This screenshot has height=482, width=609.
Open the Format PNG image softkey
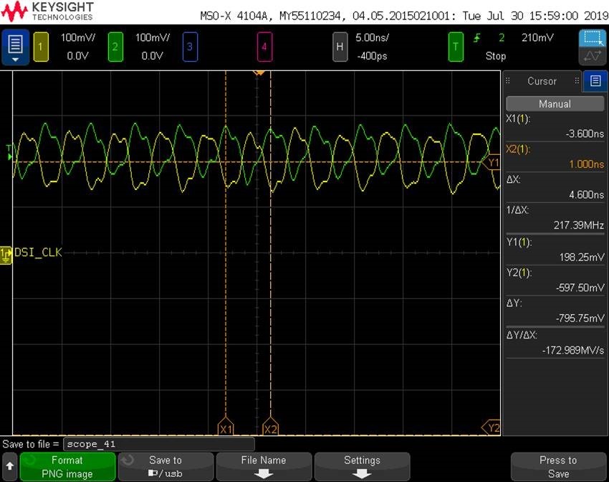coord(67,466)
